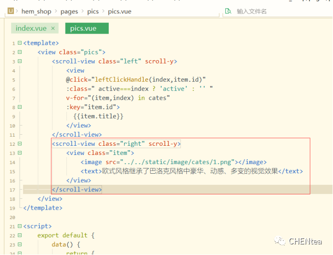This screenshot has width=333, height=255.
Task: Click the project icon before hem_shop
Action: coord(11,11)
